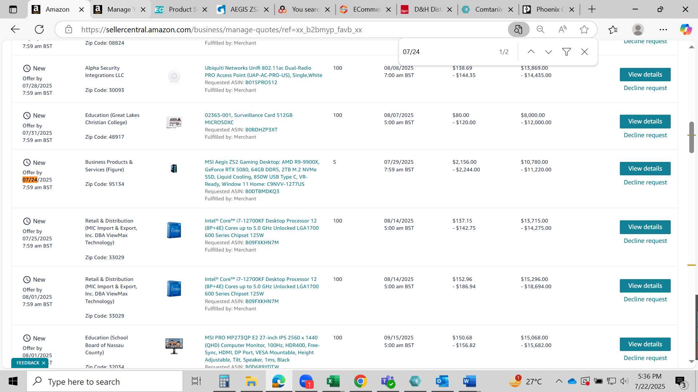Launch the Copilot sidebar icon
Screen dimensions: 698x392
point(686,29)
